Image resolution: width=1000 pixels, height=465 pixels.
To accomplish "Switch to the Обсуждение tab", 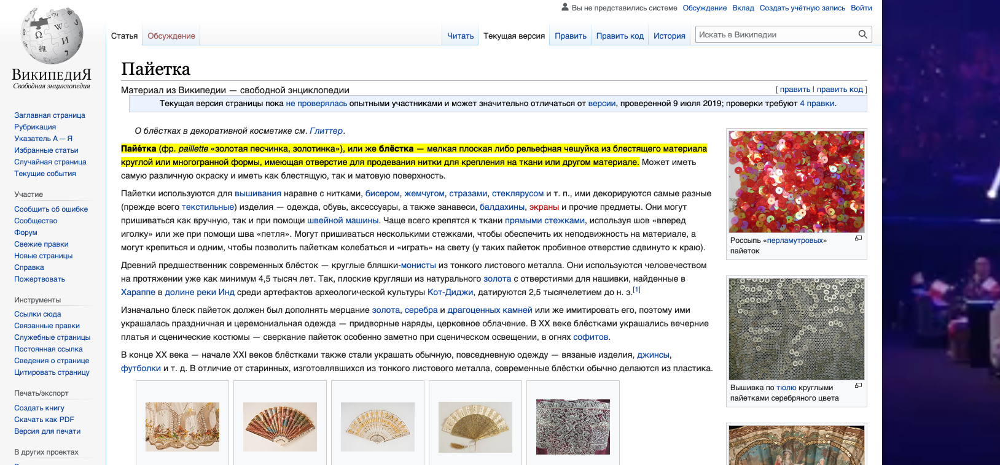I will coord(171,36).
